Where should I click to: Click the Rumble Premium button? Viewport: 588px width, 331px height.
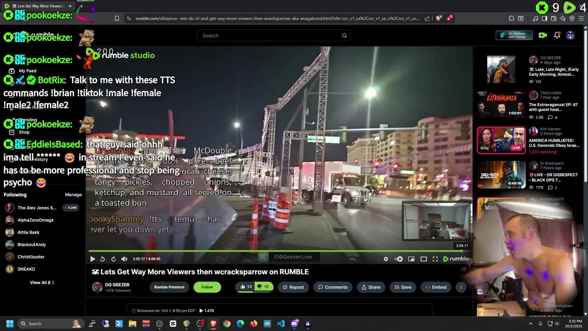click(169, 287)
